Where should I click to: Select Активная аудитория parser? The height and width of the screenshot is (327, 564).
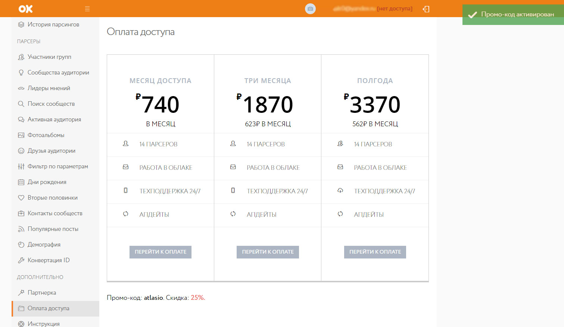[x=54, y=120]
